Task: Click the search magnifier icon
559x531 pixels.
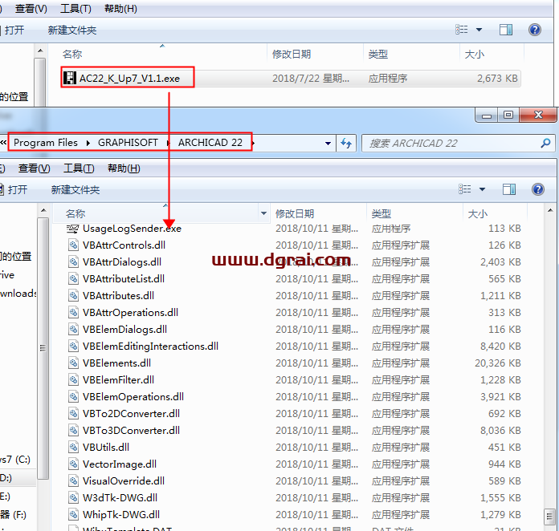Action: [x=545, y=143]
